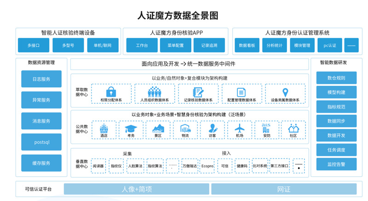This screenshot has height=201, width=368.
Task: Click the notepad icon for 记录核验数据体系
Action: [x=198, y=92]
